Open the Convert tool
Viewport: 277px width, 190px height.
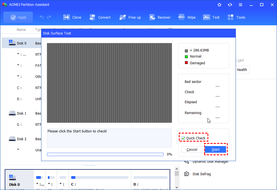pos(100,17)
